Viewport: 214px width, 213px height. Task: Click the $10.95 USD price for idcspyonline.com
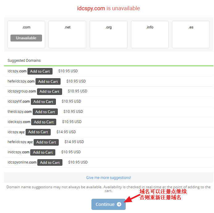[x=78, y=162]
